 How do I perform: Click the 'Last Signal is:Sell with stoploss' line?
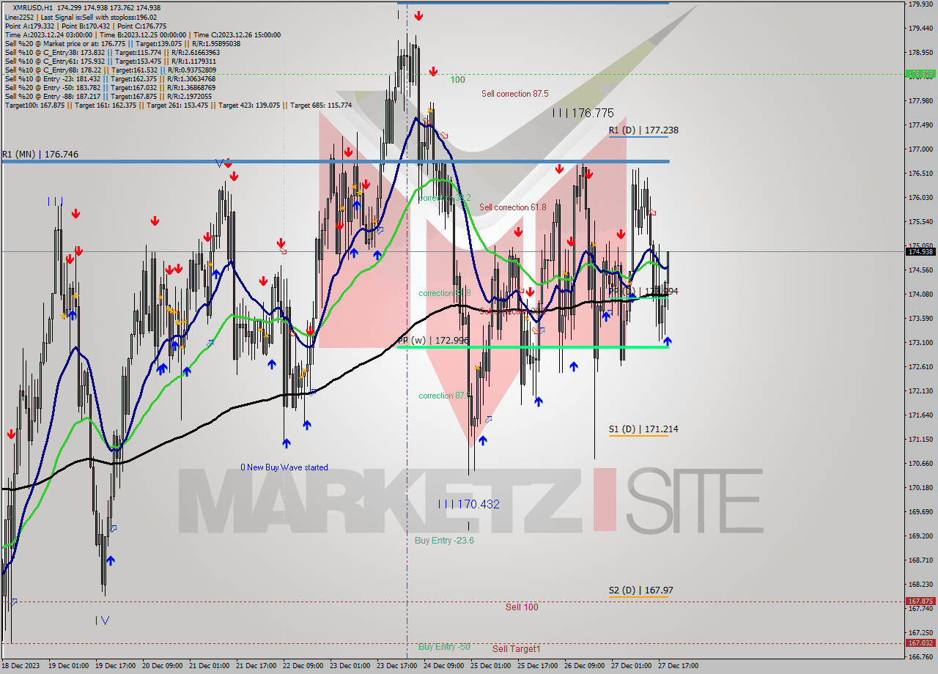[81, 17]
